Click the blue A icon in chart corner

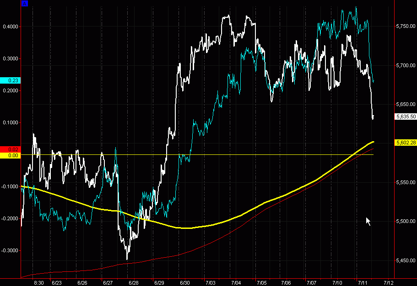[24, 4]
